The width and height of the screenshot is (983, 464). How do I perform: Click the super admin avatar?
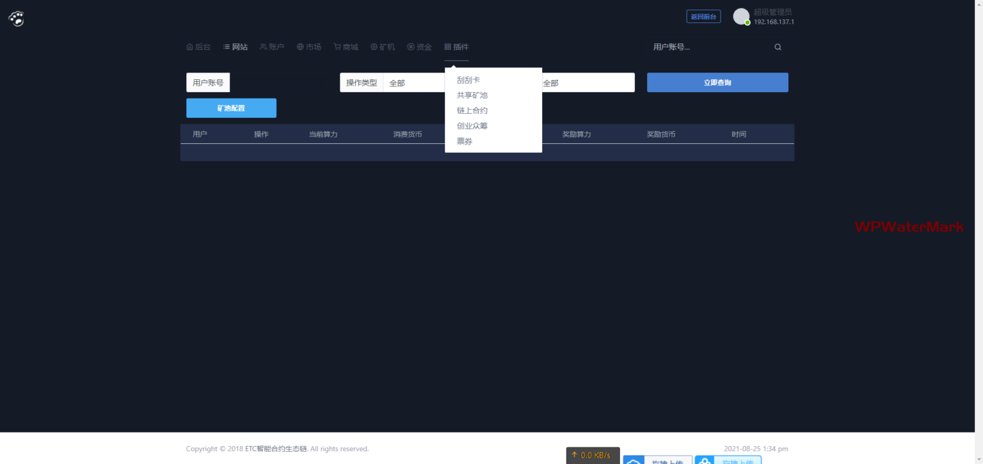click(741, 17)
